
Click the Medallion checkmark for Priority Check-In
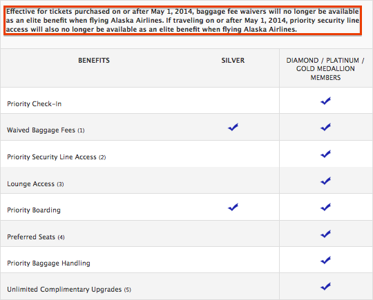[x=325, y=101]
